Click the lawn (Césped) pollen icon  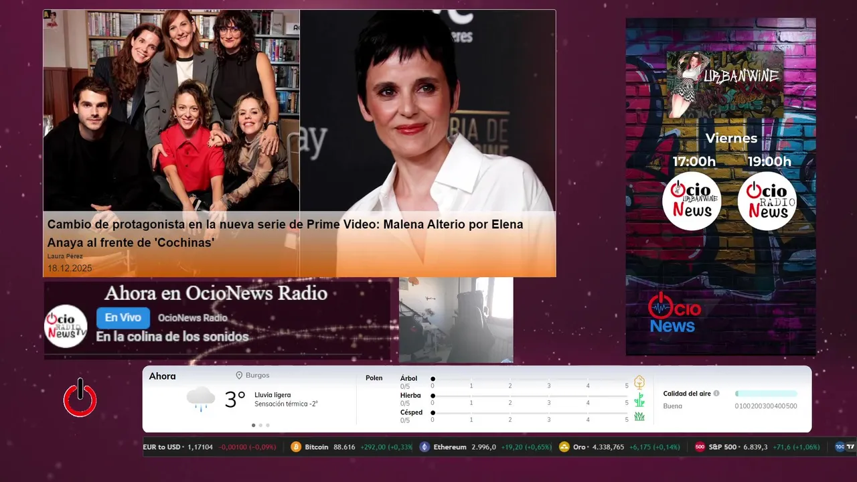coord(639,416)
